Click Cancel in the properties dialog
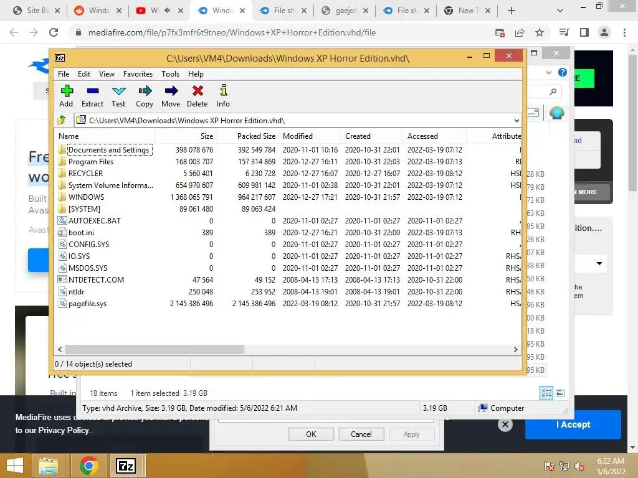 point(361,434)
